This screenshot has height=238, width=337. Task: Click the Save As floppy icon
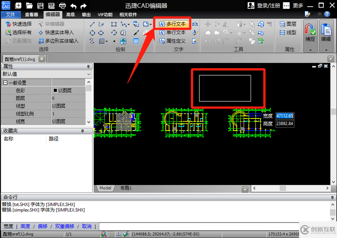pyautogui.click(x=52, y=6)
